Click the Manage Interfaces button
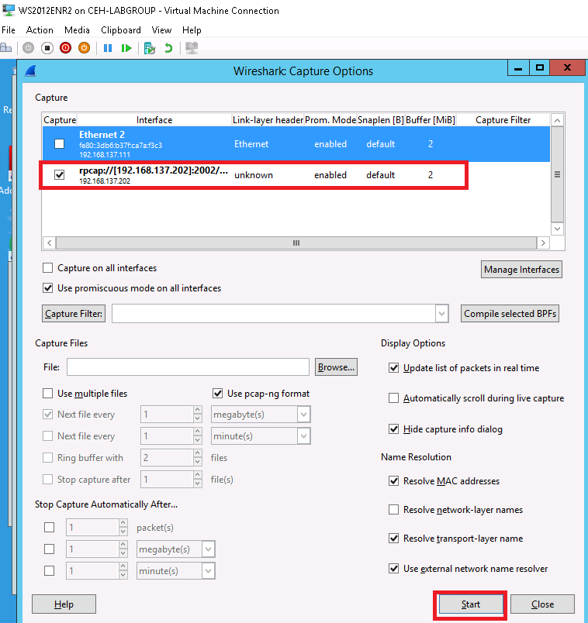588x623 pixels. [521, 270]
